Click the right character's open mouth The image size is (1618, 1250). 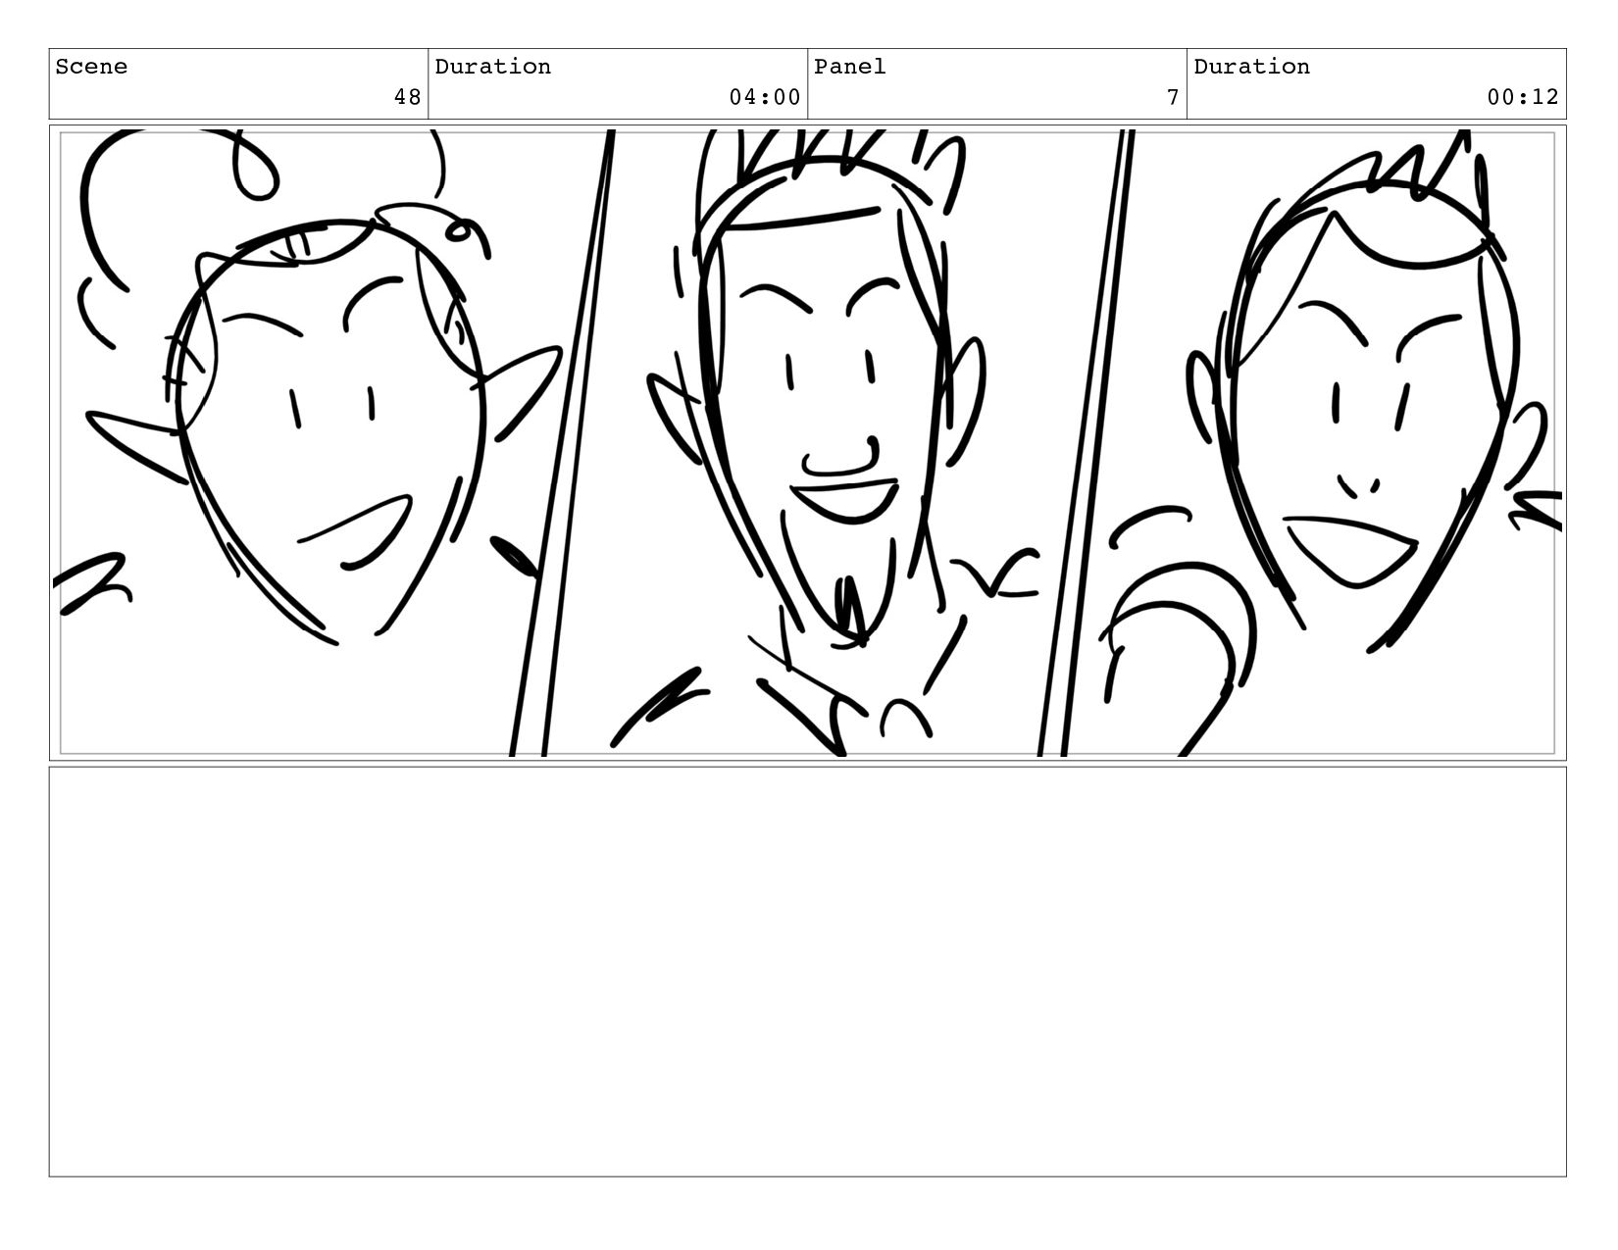1350,551
